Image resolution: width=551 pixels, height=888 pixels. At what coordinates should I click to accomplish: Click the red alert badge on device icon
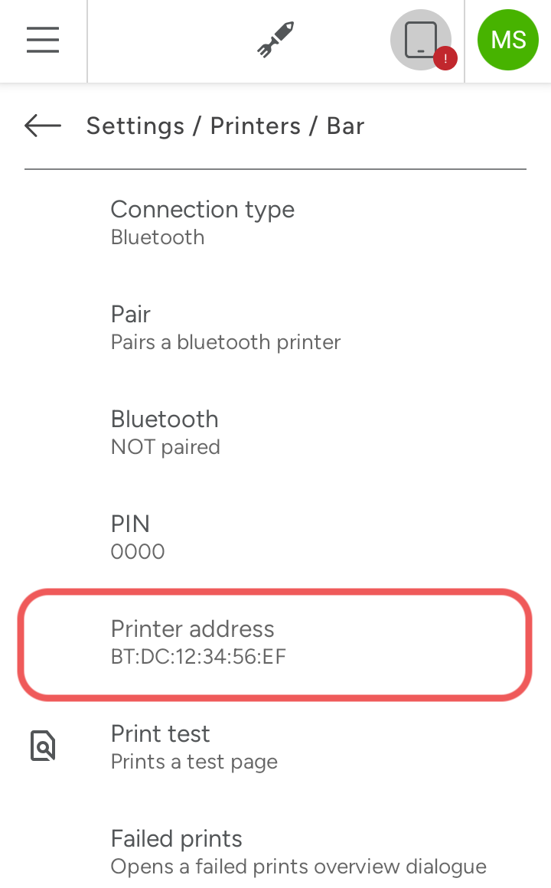pos(445,58)
